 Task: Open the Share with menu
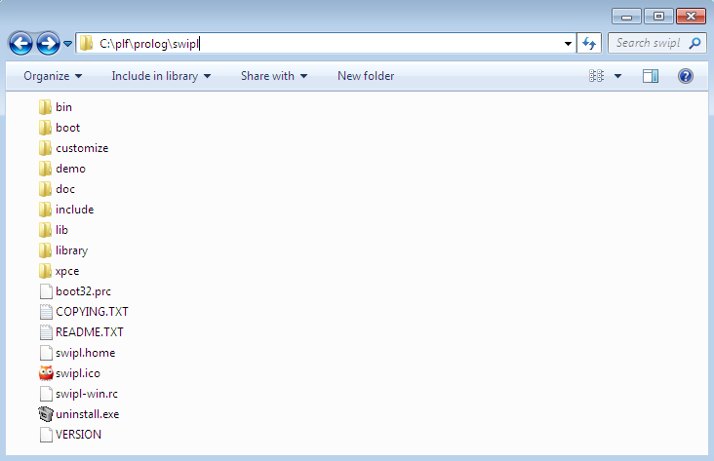(274, 76)
